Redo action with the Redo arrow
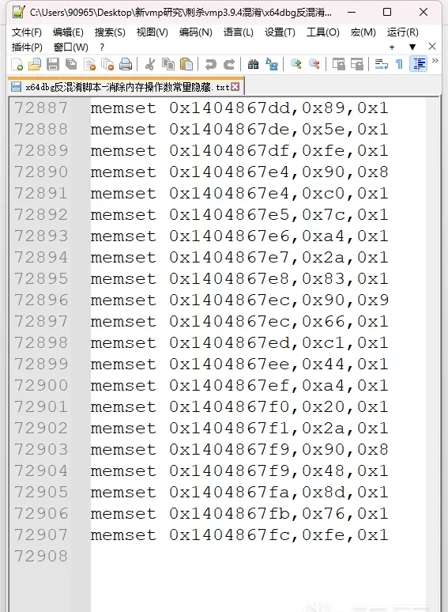Screen dimensions: 448x612 point(229,64)
